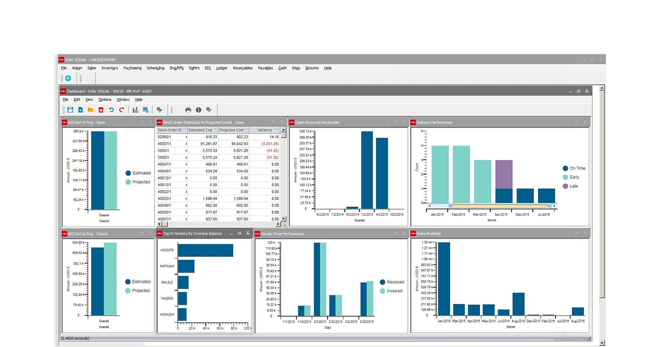664x347 pixels.
Task: Open the Inventory menu
Action: tap(110, 68)
